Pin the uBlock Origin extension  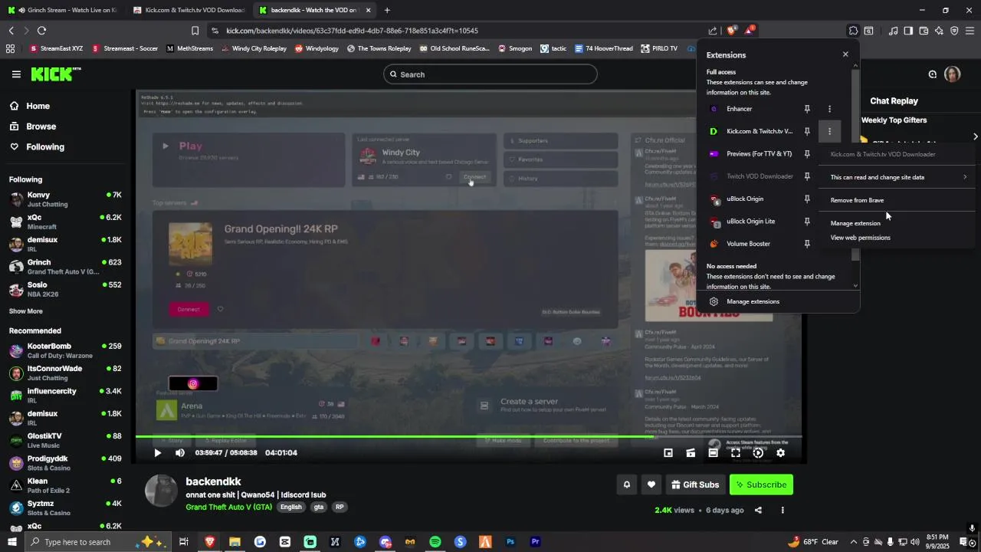click(x=807, y=199)
